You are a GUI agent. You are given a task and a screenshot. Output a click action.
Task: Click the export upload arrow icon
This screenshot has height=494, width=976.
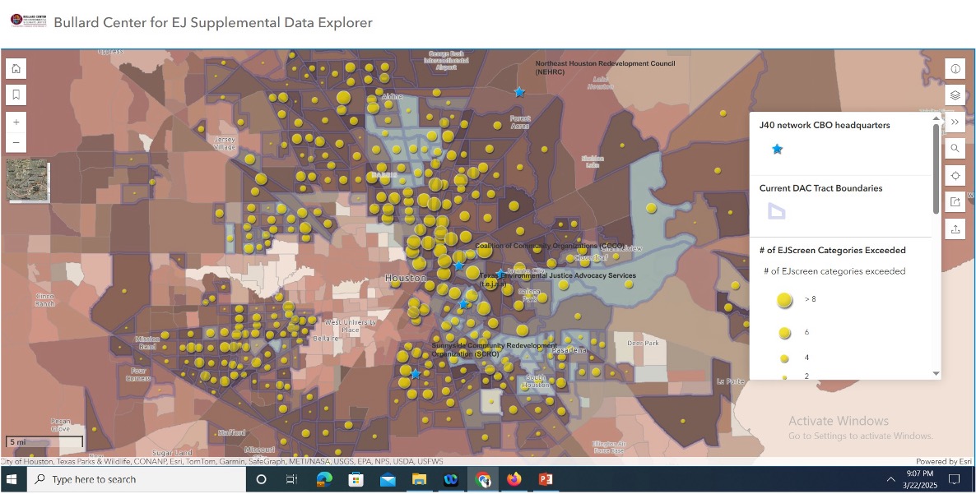[x=955, y=229]
